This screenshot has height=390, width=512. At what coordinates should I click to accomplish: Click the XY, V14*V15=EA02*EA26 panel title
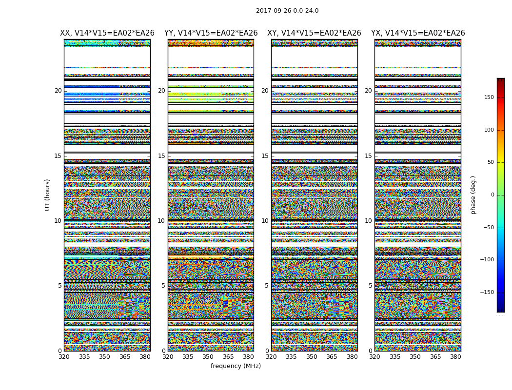coord(314,33)
